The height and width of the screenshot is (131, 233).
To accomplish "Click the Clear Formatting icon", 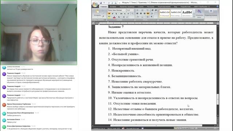I will 133,13.
